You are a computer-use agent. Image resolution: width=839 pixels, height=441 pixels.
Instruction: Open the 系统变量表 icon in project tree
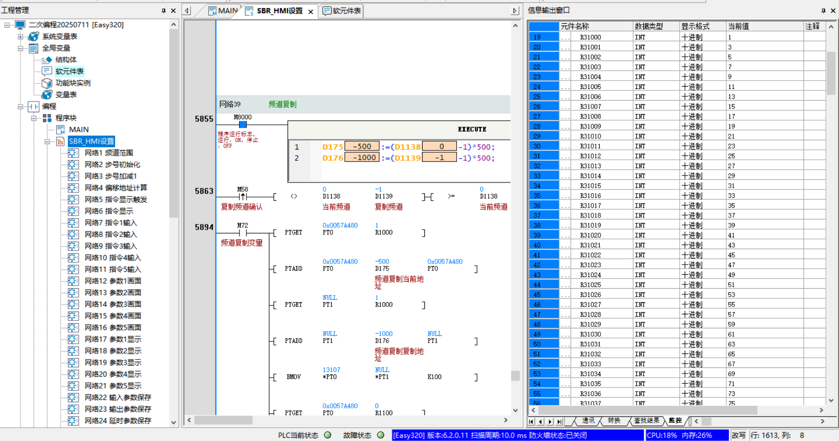pyautogui.click(x=34, y=36)
